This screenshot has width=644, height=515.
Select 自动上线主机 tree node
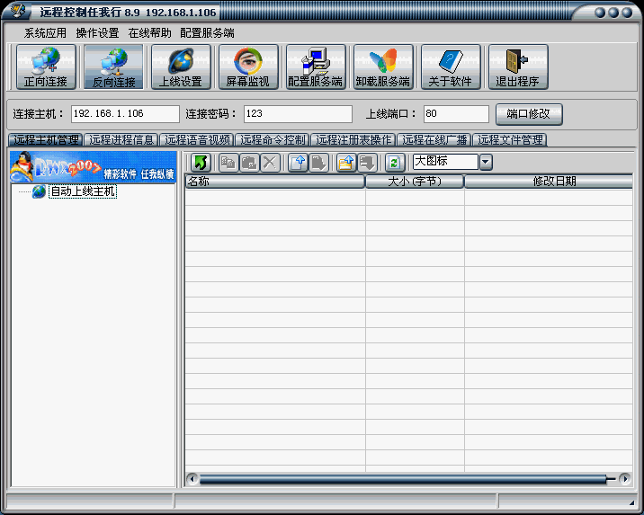tap(82, 191)
